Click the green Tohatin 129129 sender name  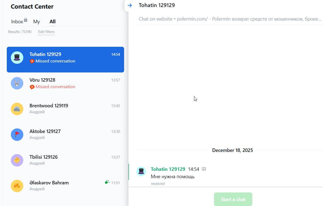168,169
